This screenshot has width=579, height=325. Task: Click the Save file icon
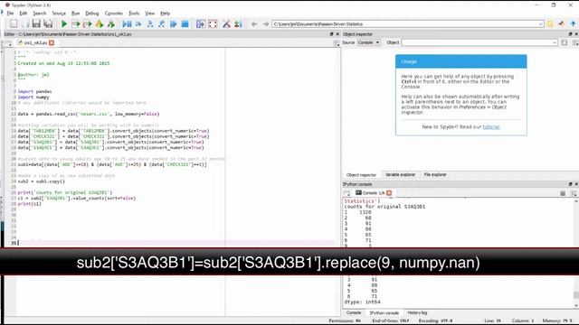tap(36, 24)
